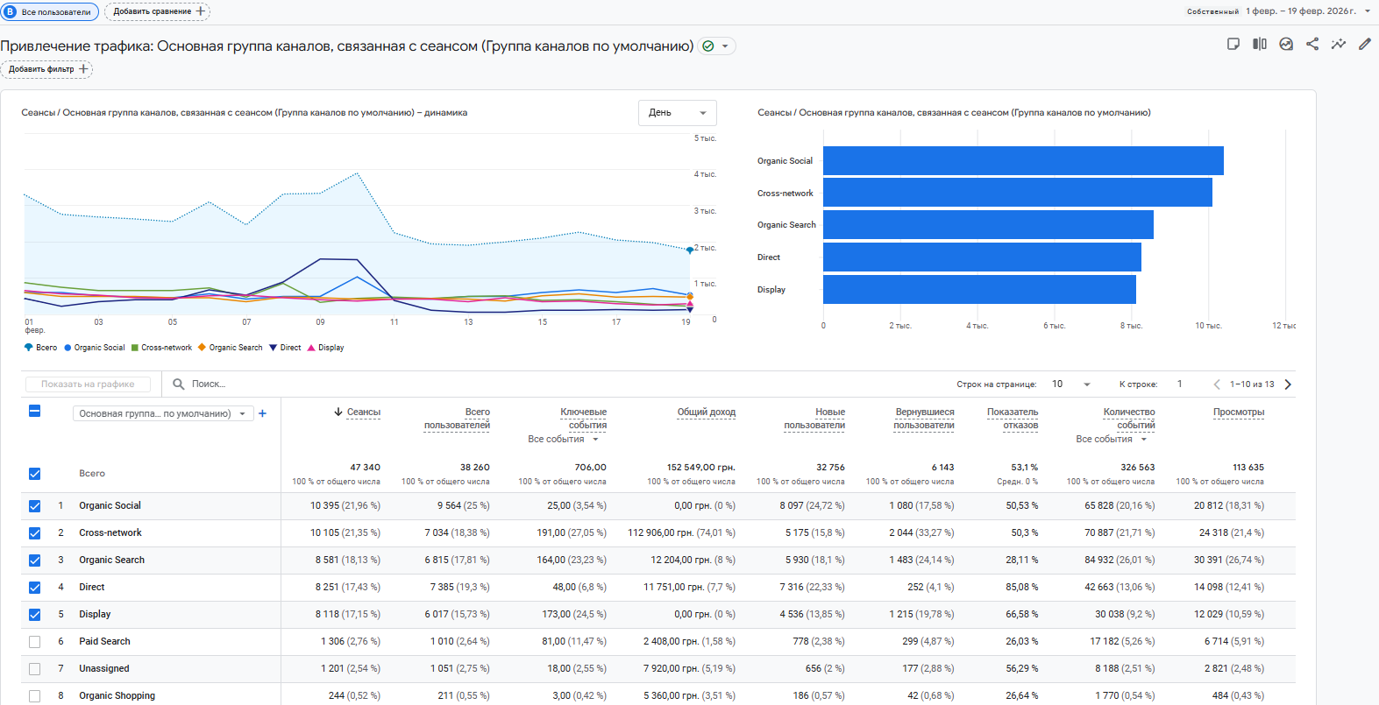Uncheck the Organic Social row checkbox

35,506
